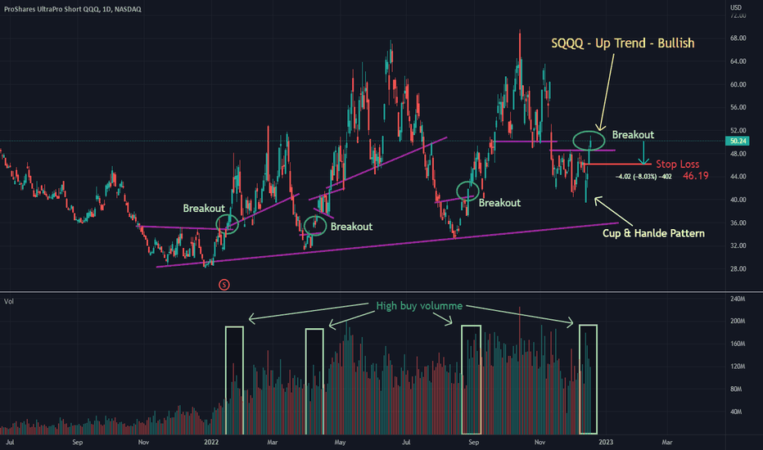Click the 64.00 price axis label
Image resolution: width=763 pixels, height=450 pixels.
tap(738, 61)
